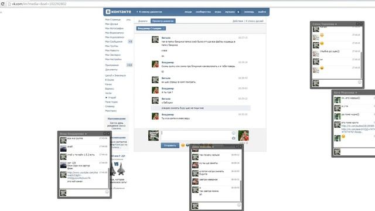This screenshot has width=375, height=211.
Task: Click 'К списку друзей' link
Action: coord(254,21)
